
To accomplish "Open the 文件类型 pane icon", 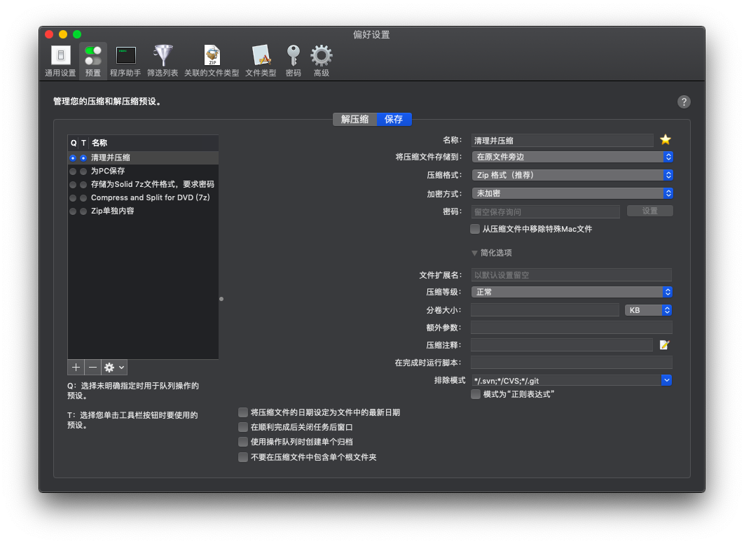I will tap(261, 56).
